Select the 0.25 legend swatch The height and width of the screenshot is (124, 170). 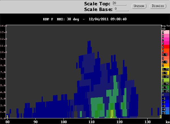pyautogui.click(x=165, y=91)
